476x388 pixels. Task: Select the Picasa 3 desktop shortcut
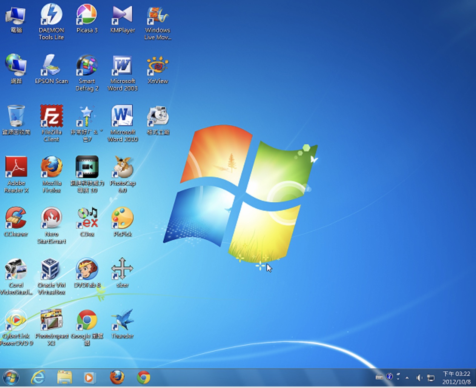(87, 19)
